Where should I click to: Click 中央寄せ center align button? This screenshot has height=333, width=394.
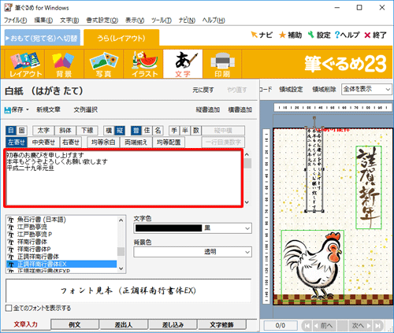(43, 142)
